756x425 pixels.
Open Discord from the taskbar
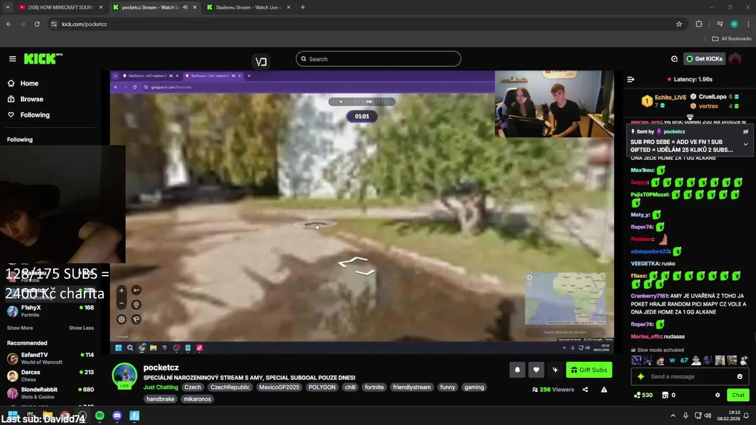[x=117, y=416]
